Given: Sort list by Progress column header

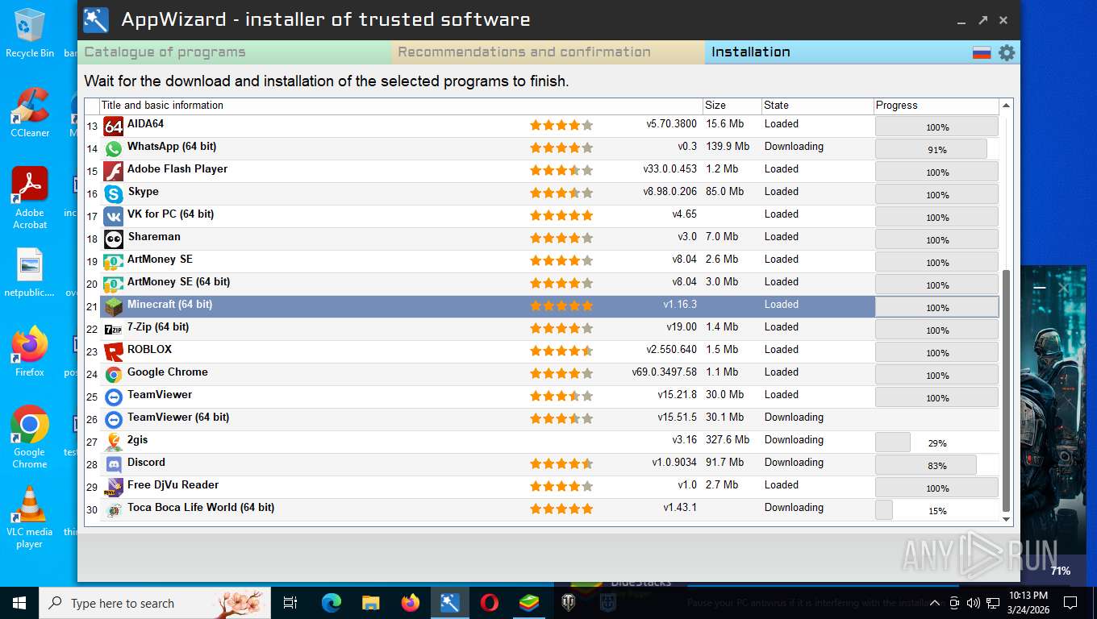Looking at the screenshot, I should 936,106.
